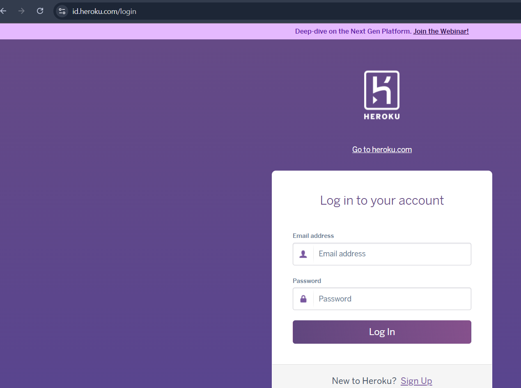Screen dimensions: 521x388
Task: Click the browser forward arrow
Action: (21, 11)
